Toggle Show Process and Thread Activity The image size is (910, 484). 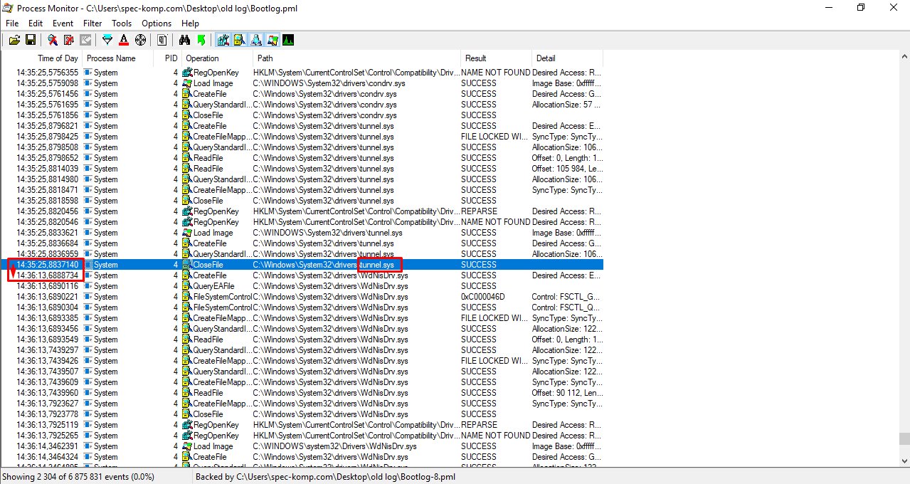point(272,41)
